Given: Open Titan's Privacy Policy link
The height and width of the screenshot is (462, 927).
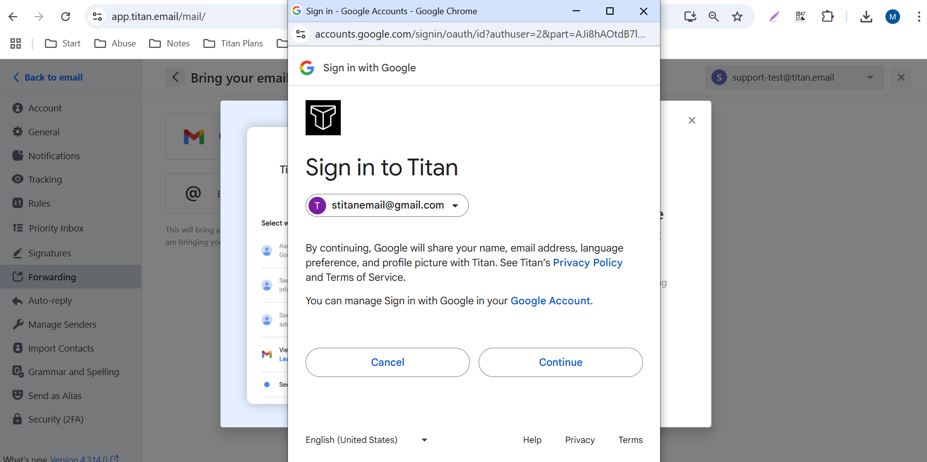Looking at the screenshot, I should tap(588, 263).
